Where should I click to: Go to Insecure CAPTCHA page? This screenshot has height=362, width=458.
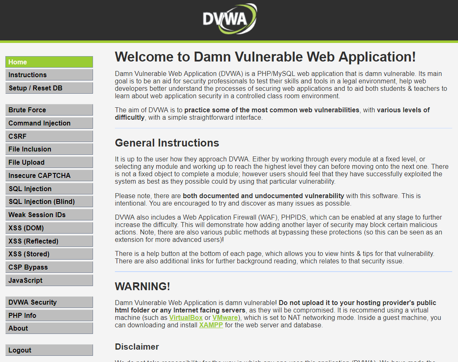coord(49,175)
